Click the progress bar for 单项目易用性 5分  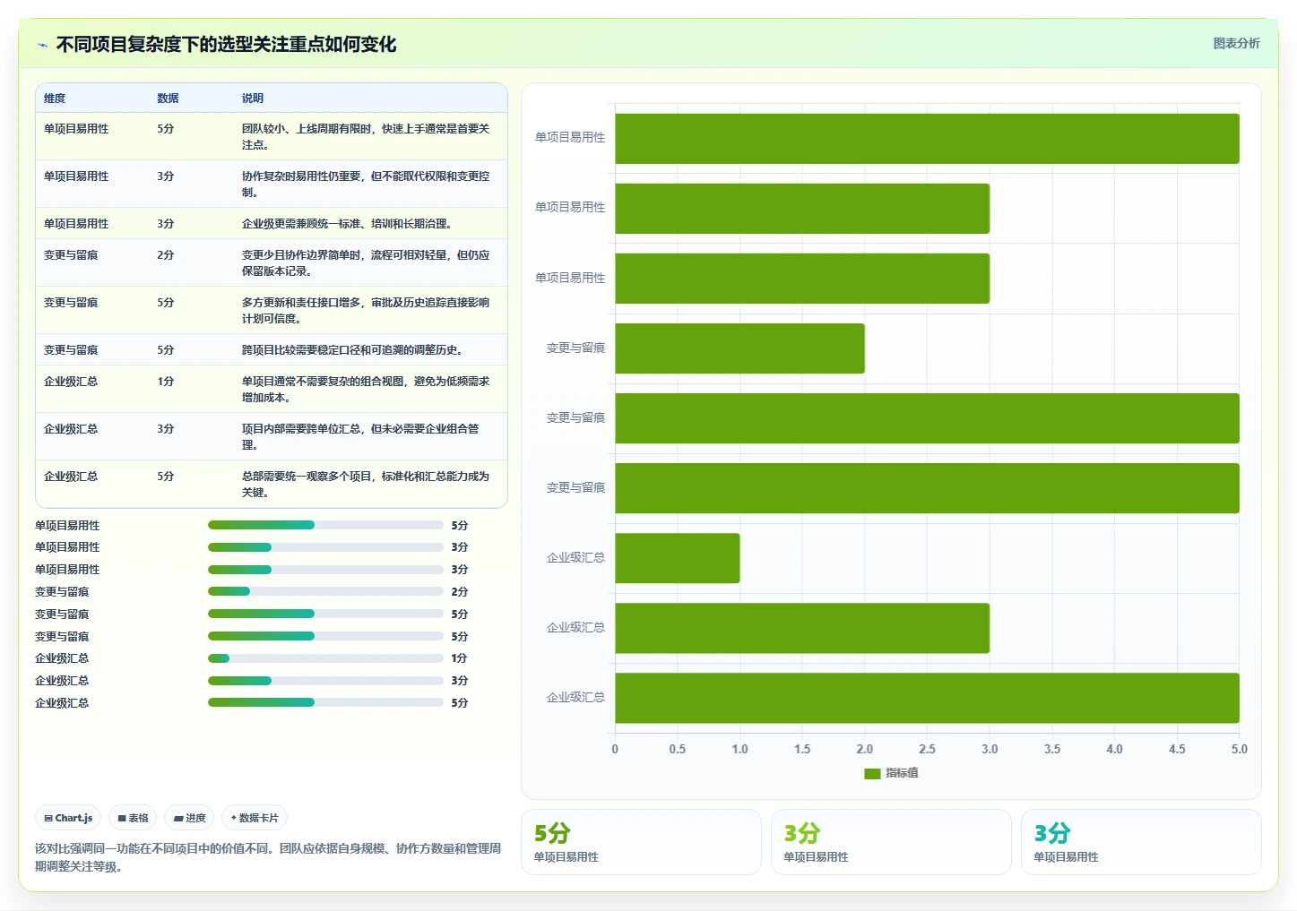pyautogui.click(x=325, y=525)
